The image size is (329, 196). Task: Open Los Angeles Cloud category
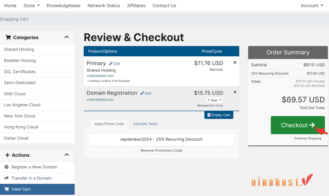(x=37, y=105)
